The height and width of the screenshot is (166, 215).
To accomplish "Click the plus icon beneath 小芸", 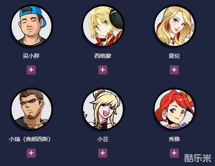I will pos(103,153).
